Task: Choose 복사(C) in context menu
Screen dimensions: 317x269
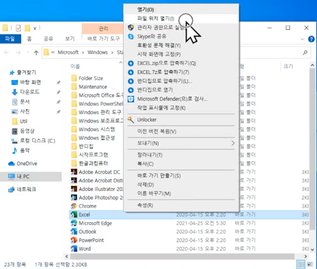Action: point(181,164)
